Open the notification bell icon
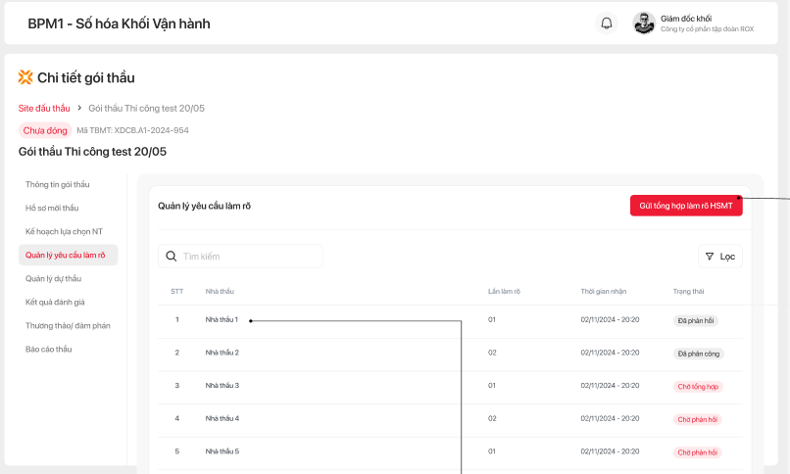Viewport: 790px width, 474px height. pyautogui.click(x=607, y=24)
